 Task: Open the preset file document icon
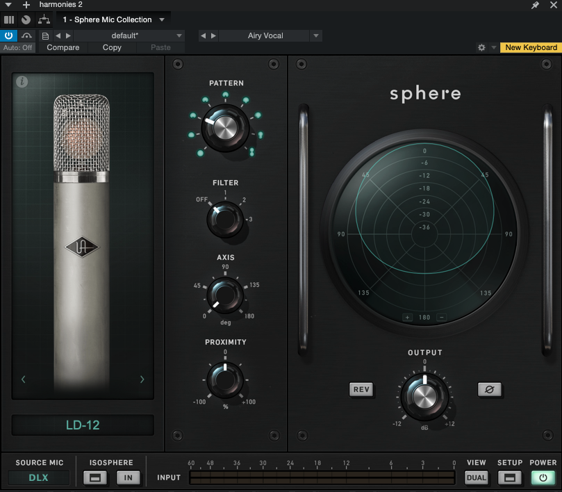pyautogui.click(x=45, y=36)
